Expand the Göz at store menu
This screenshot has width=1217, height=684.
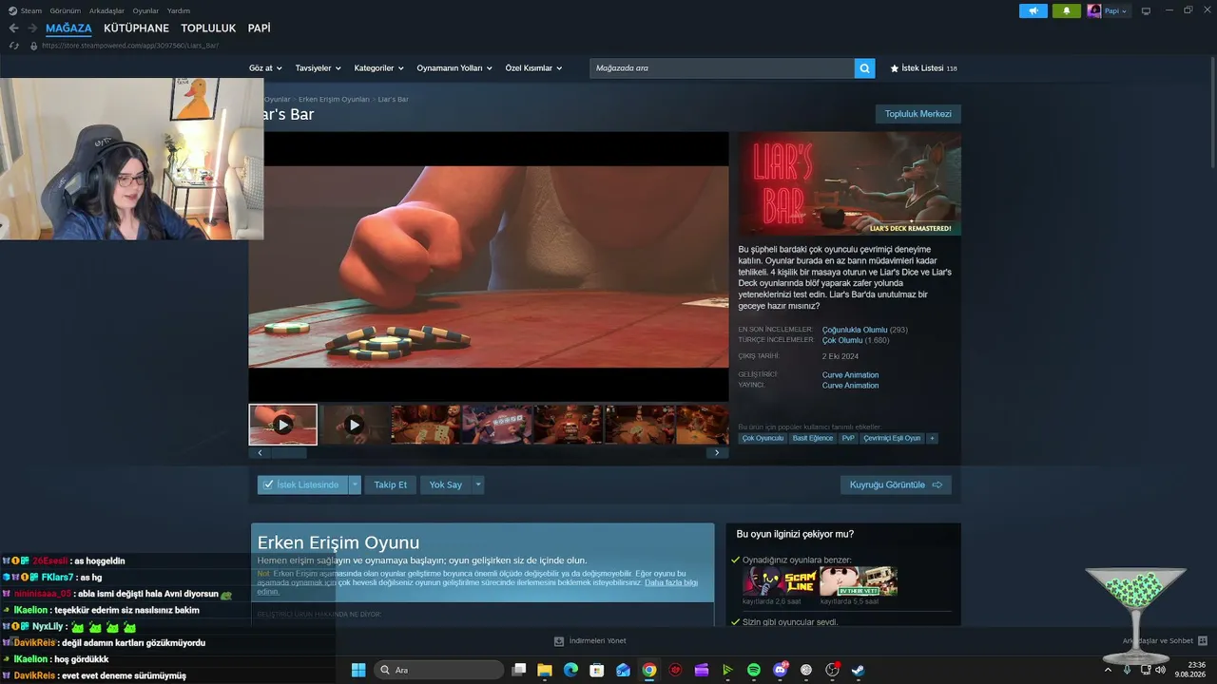[x=265, y=68]
